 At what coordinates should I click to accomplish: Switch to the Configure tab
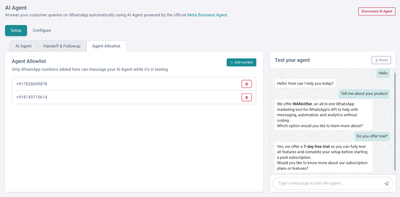42,30
